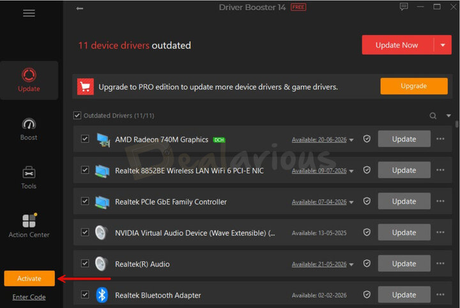This screenshot has height=308, width=460.
Task: Open the feedback chat icon
Action: pyautogui.click(x=404, y=6)
